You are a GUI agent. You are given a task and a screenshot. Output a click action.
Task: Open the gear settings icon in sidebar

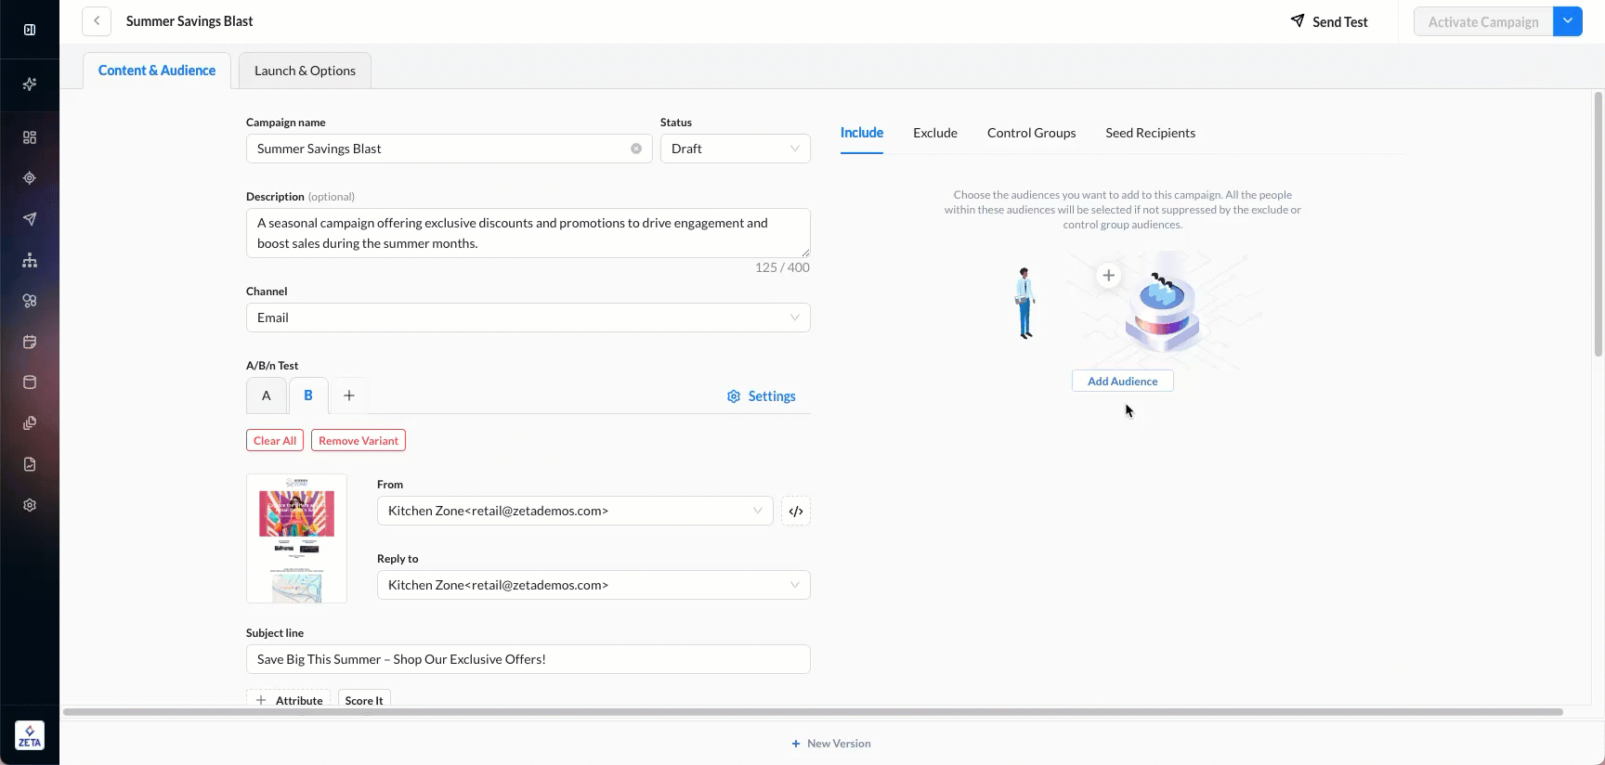(x=30, y=505)
